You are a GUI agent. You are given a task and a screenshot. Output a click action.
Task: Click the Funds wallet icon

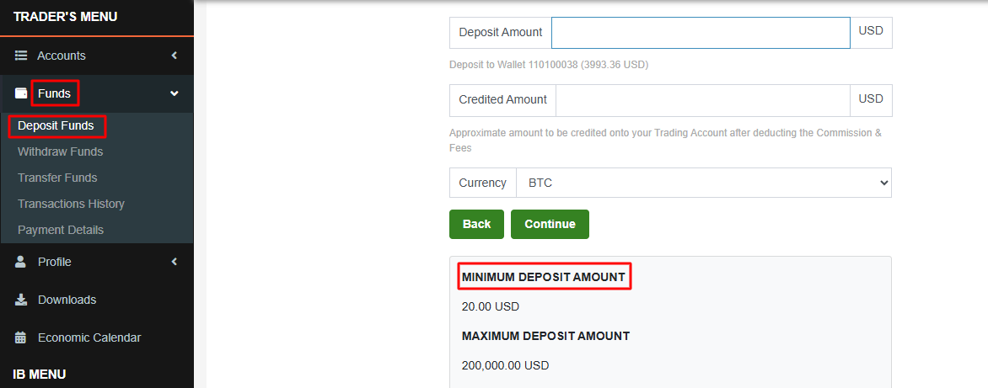(21, 93)
